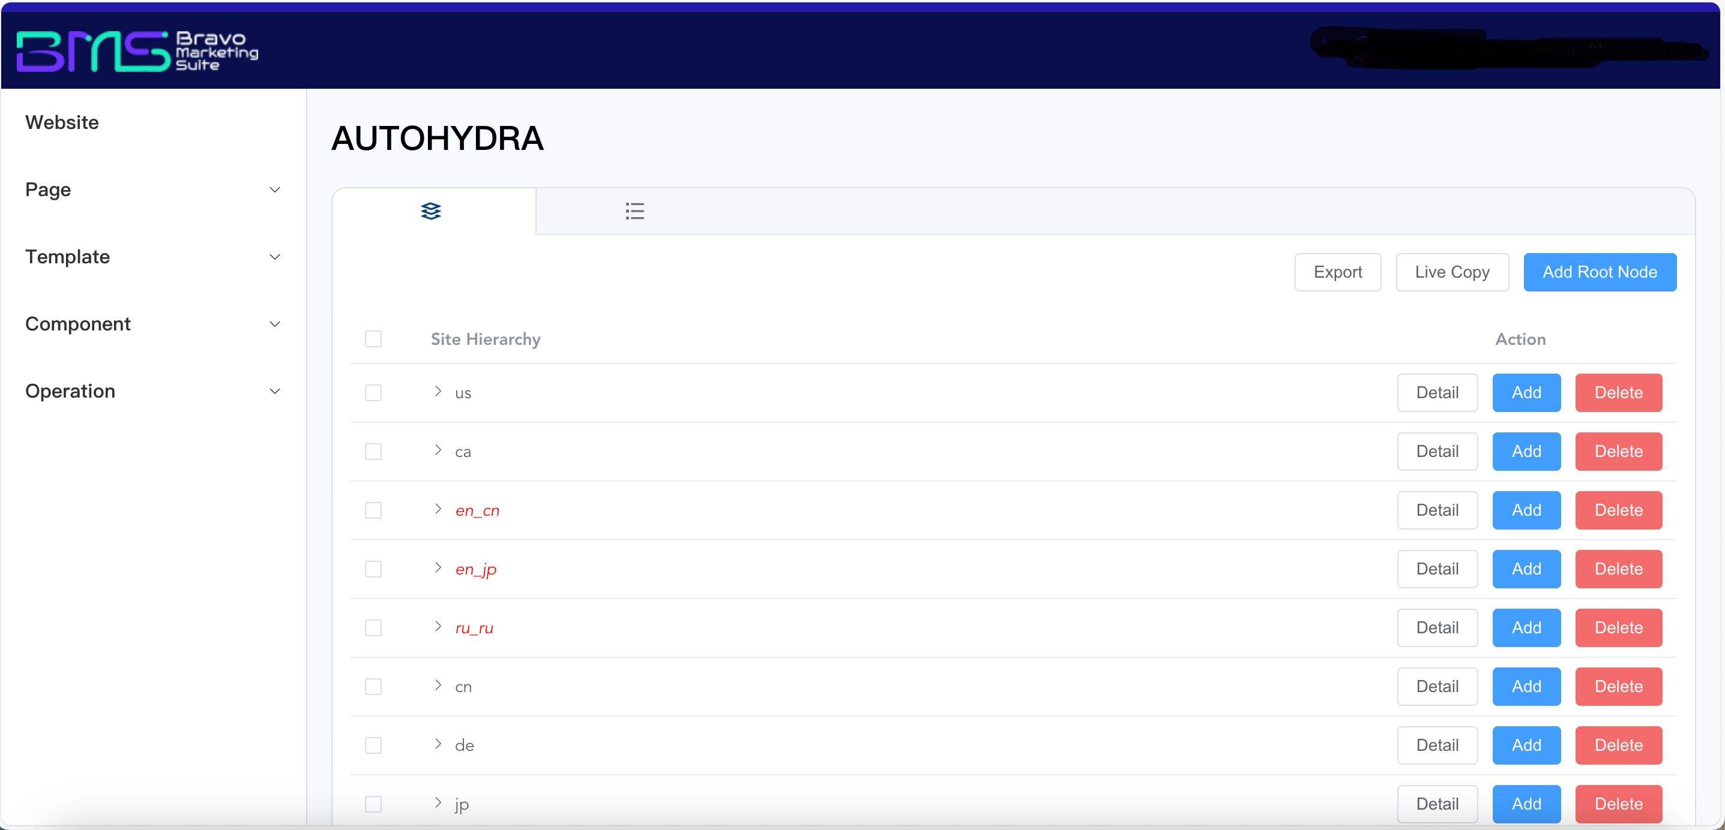Switch to the list view tab icon
The height and width of the screenshot is (830, 1725).
(634, 212)
